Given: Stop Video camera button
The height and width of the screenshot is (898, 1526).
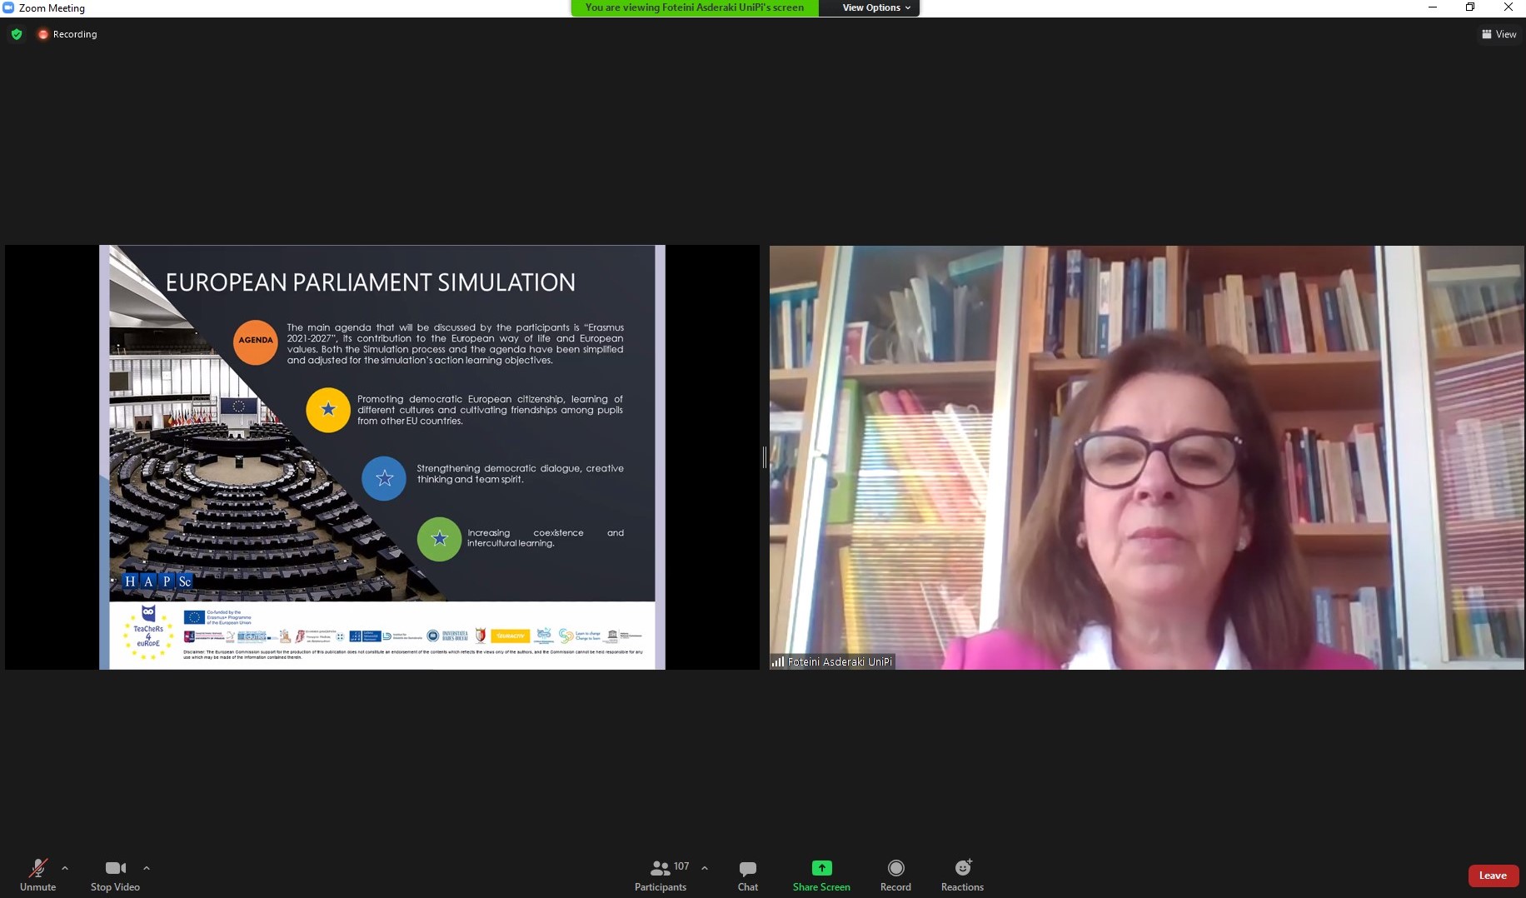Looking at the screenshot, I should point(115,875).
